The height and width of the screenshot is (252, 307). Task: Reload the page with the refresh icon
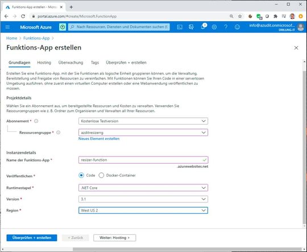(23, 16)
